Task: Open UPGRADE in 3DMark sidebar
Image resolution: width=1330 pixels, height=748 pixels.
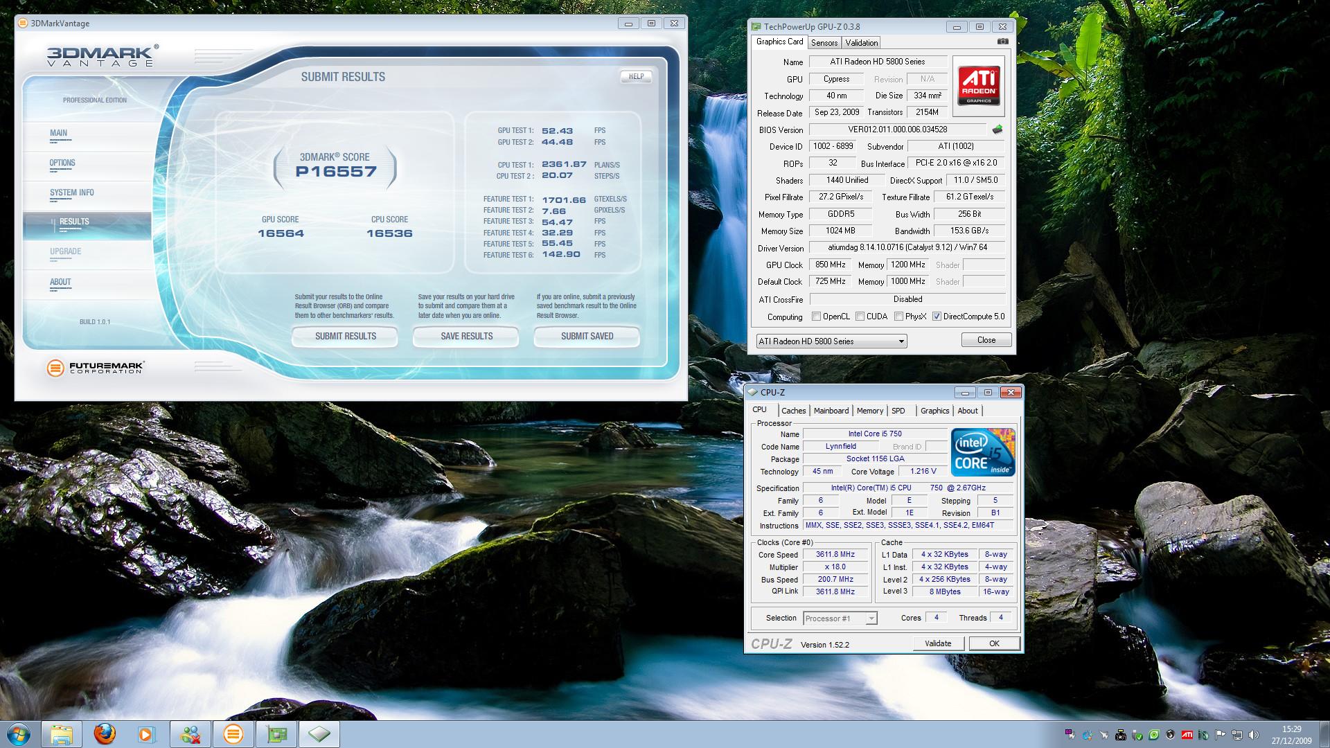Action: (87, 256)
